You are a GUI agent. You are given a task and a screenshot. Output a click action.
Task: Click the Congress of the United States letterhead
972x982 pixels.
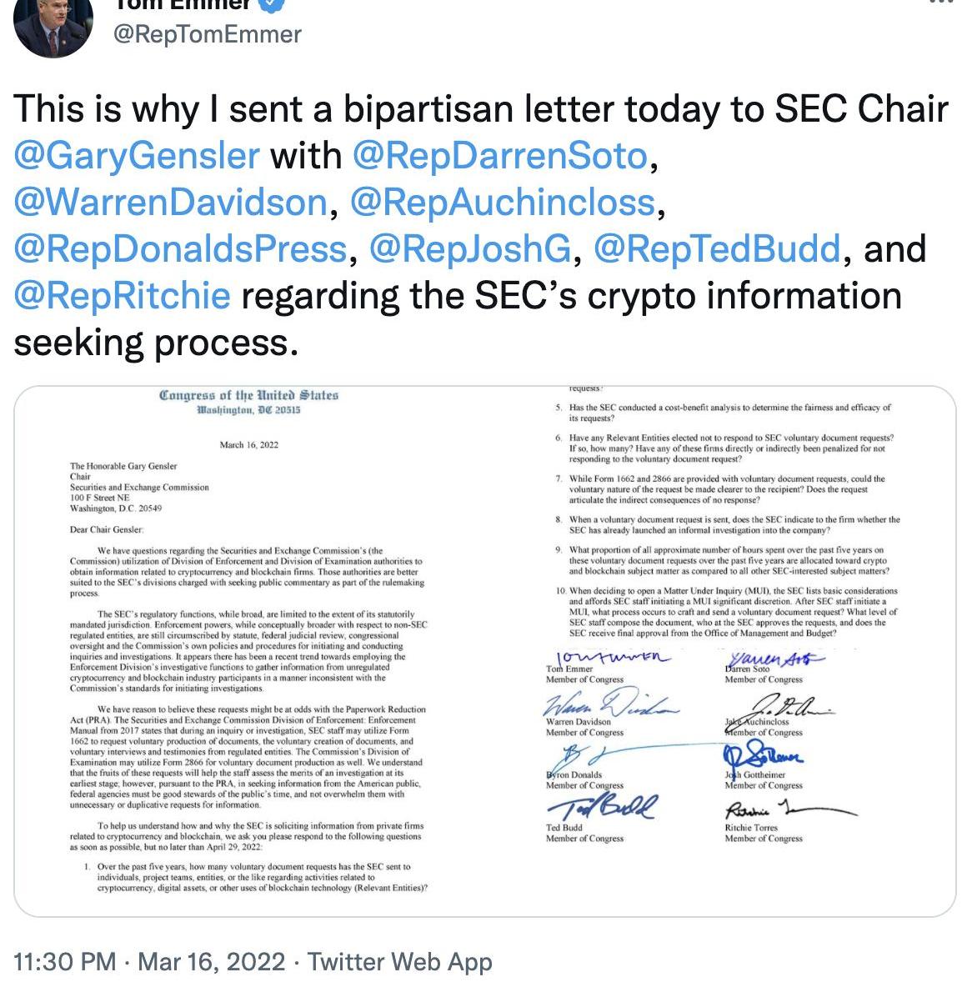point(248,395)
